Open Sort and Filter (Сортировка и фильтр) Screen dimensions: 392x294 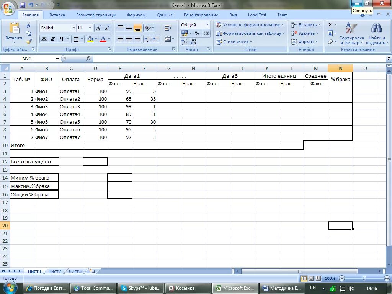pos(351,34)
